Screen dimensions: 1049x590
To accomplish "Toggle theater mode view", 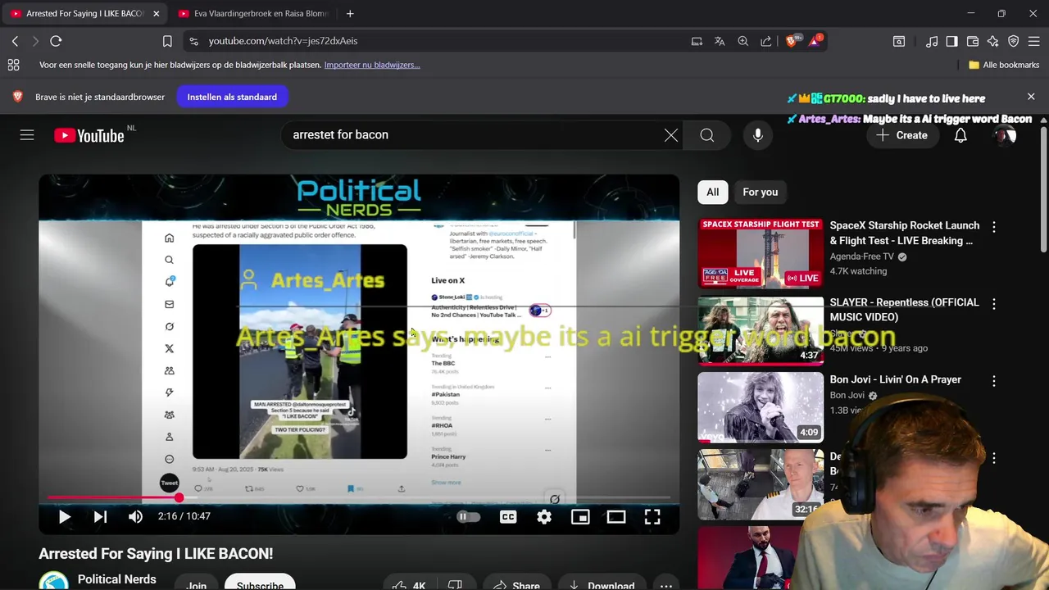I will [616, 516].
